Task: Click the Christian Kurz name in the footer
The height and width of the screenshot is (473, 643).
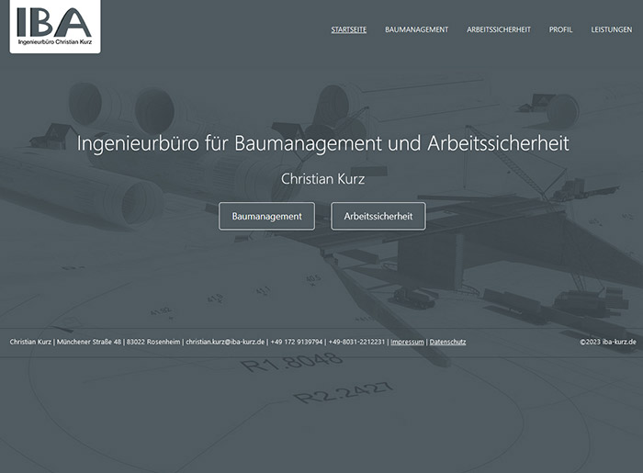Action: coord(30,342)
